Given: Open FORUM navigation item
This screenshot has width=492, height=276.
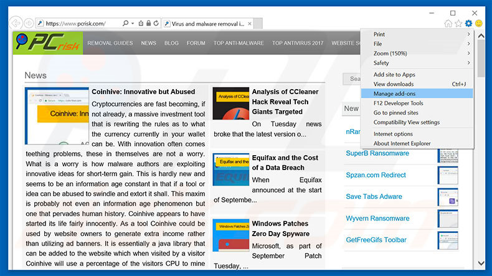Looking at the screenshot, I should tap(196, 43).
